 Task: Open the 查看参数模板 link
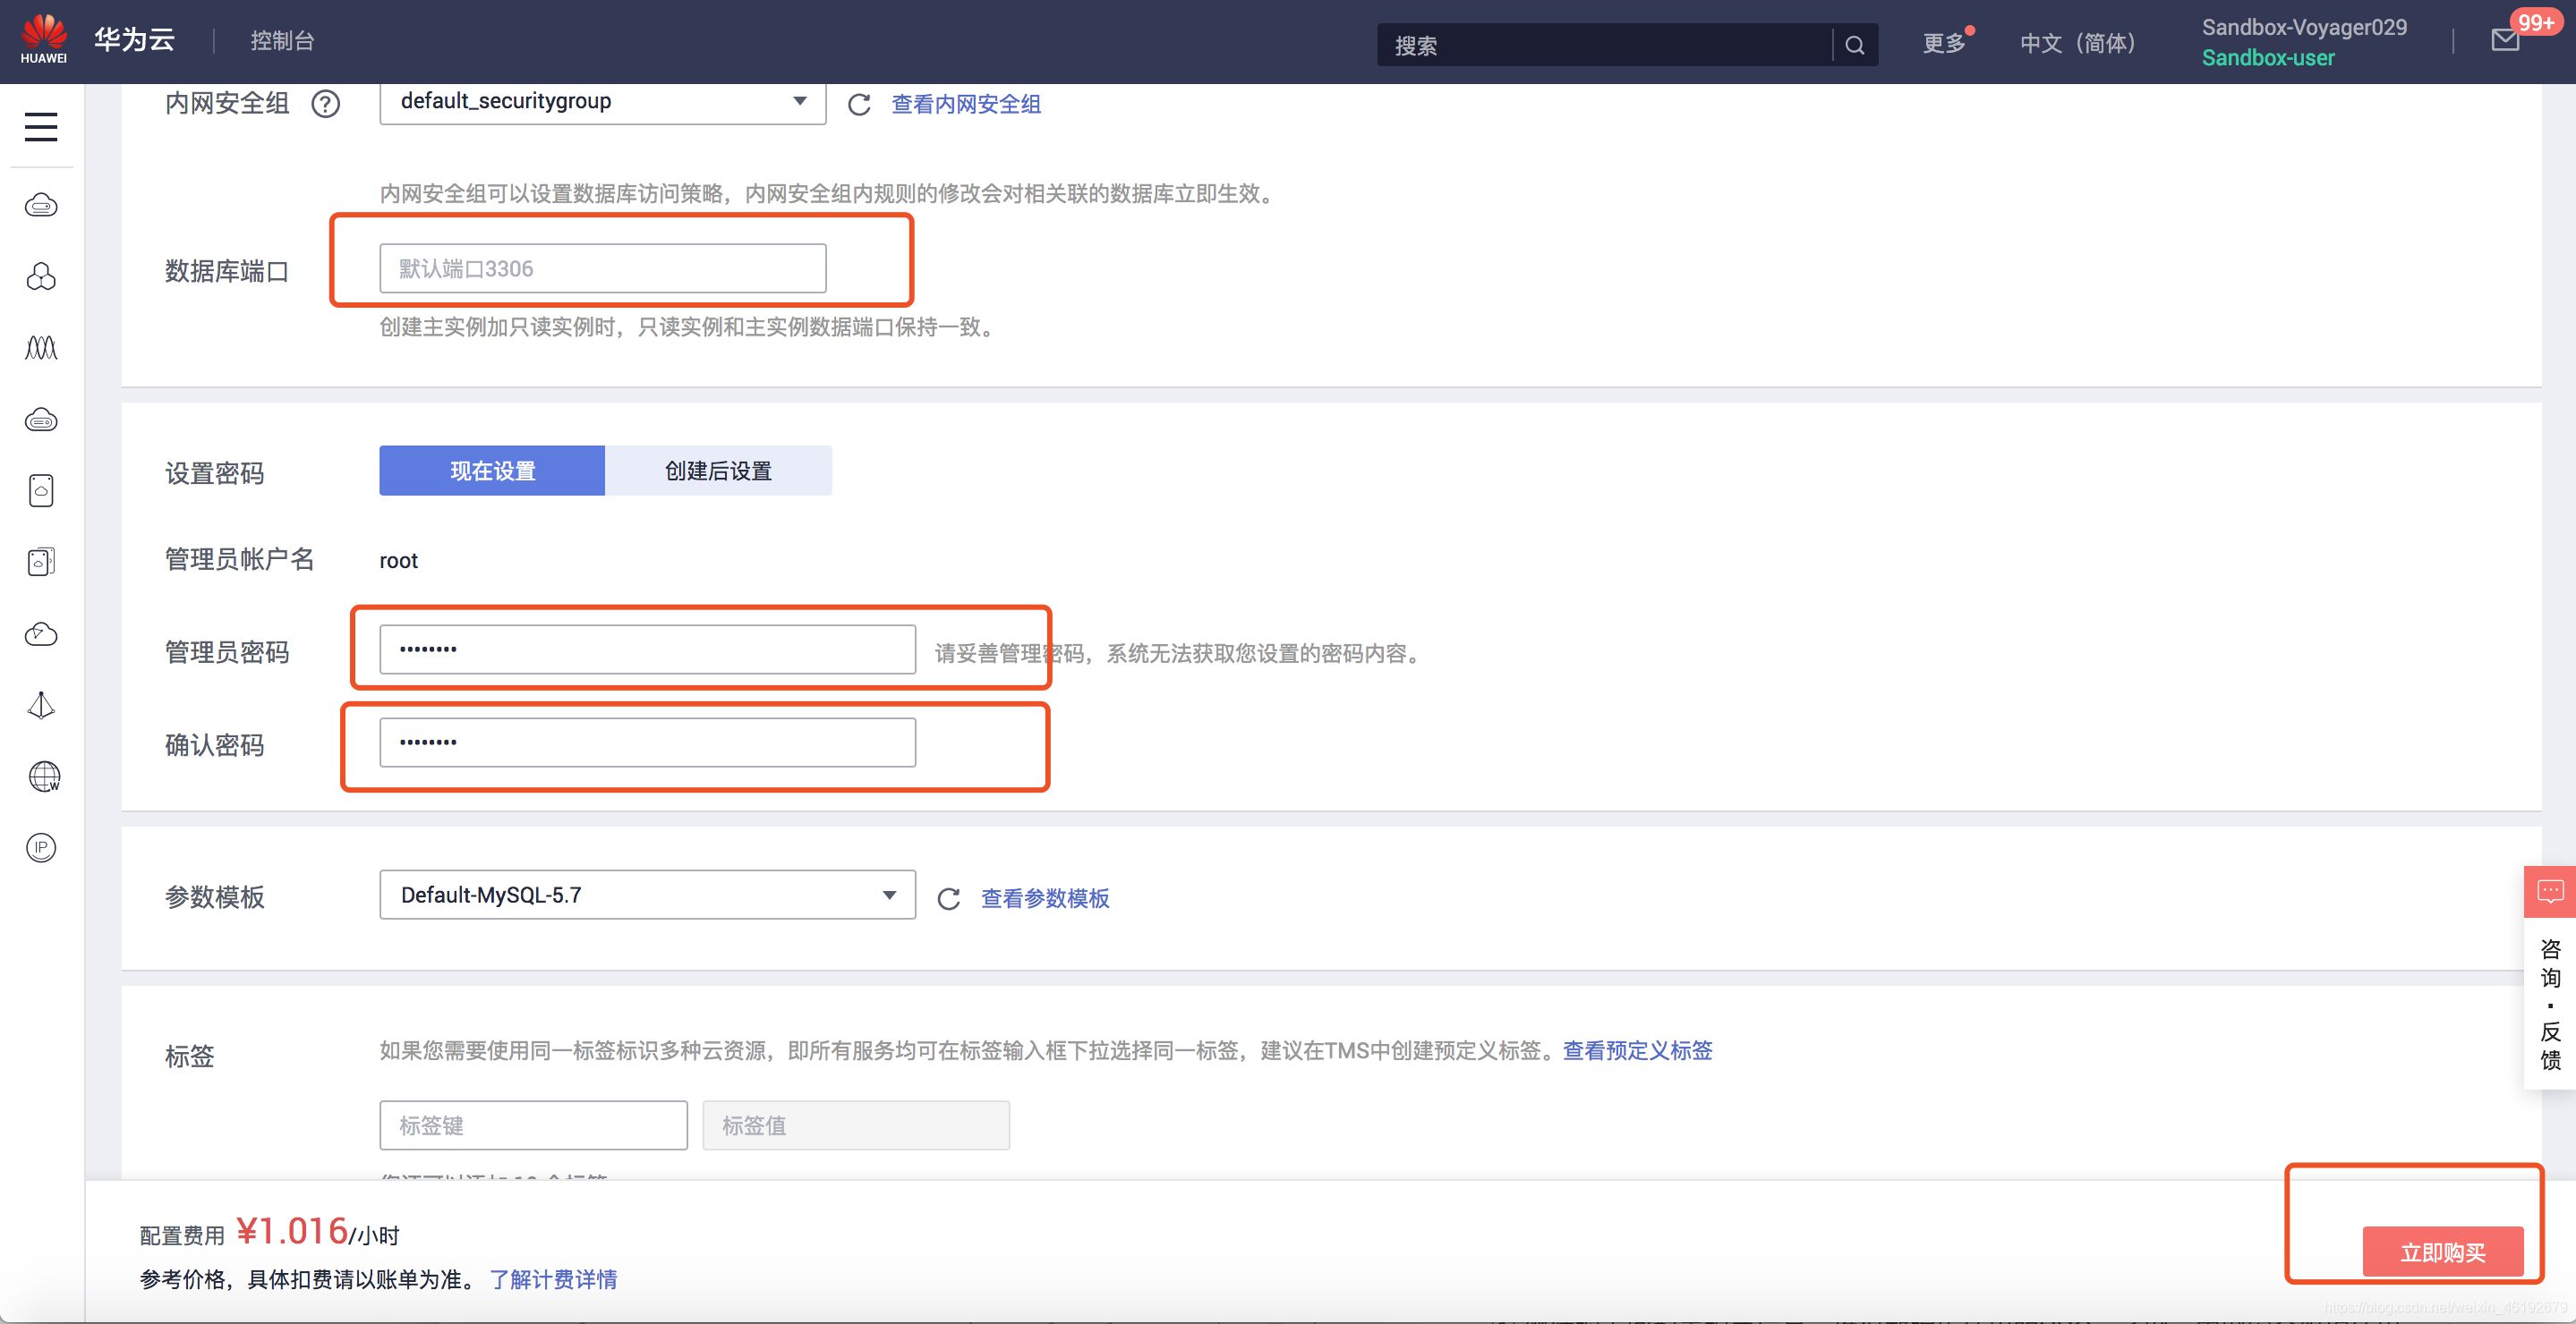click(x=1045, y=898)
